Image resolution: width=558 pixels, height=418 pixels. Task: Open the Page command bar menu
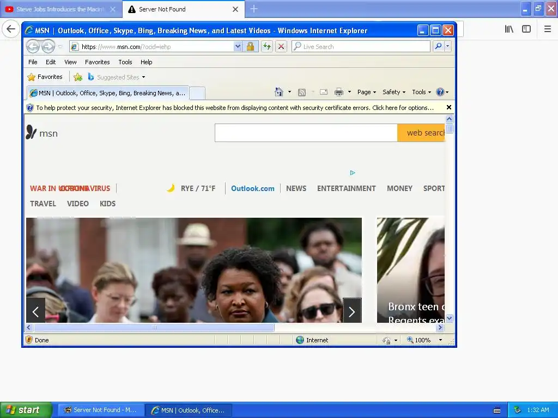tap(367, 92)
